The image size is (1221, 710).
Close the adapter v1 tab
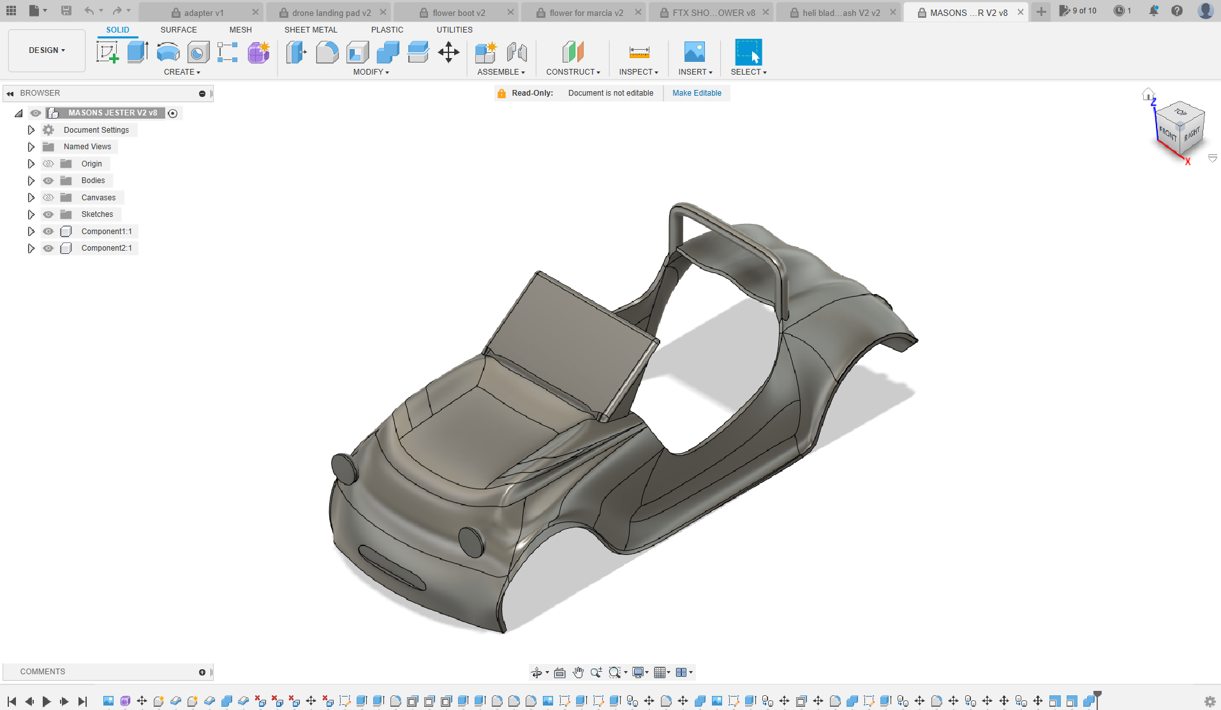[x=255, y=12]
